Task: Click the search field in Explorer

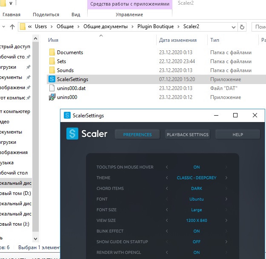Action: (x=259, y=27)
